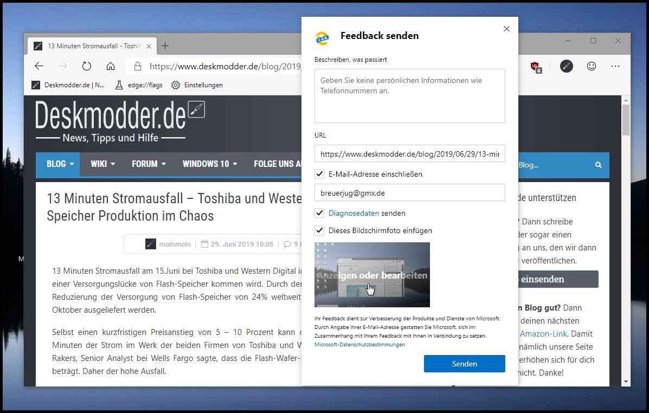Viewport: 649px width, 413px height.
Task: Click the comments bubble icon in article meta
Action: tap(287, 244)
